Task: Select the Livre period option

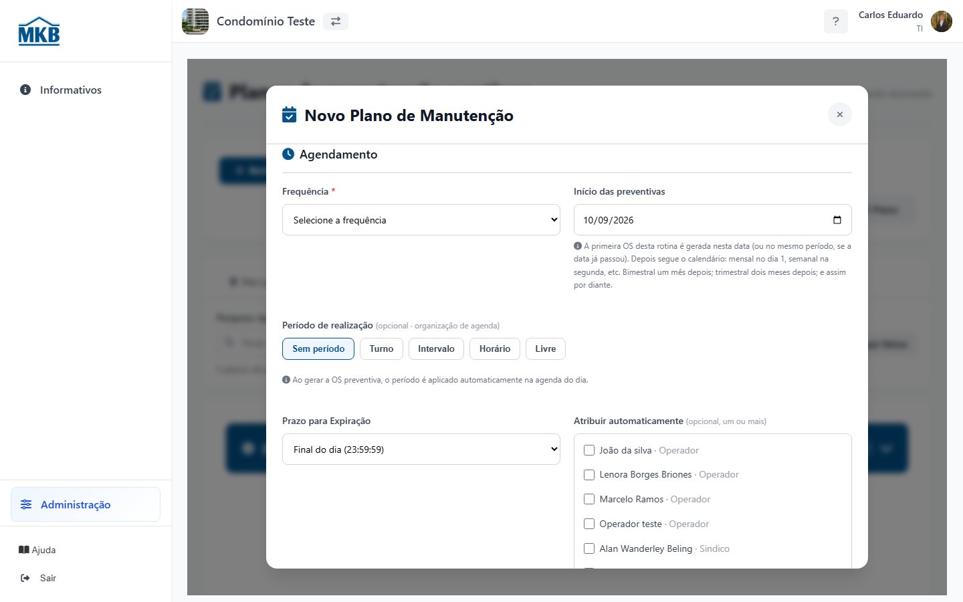Action: [546, 348]
